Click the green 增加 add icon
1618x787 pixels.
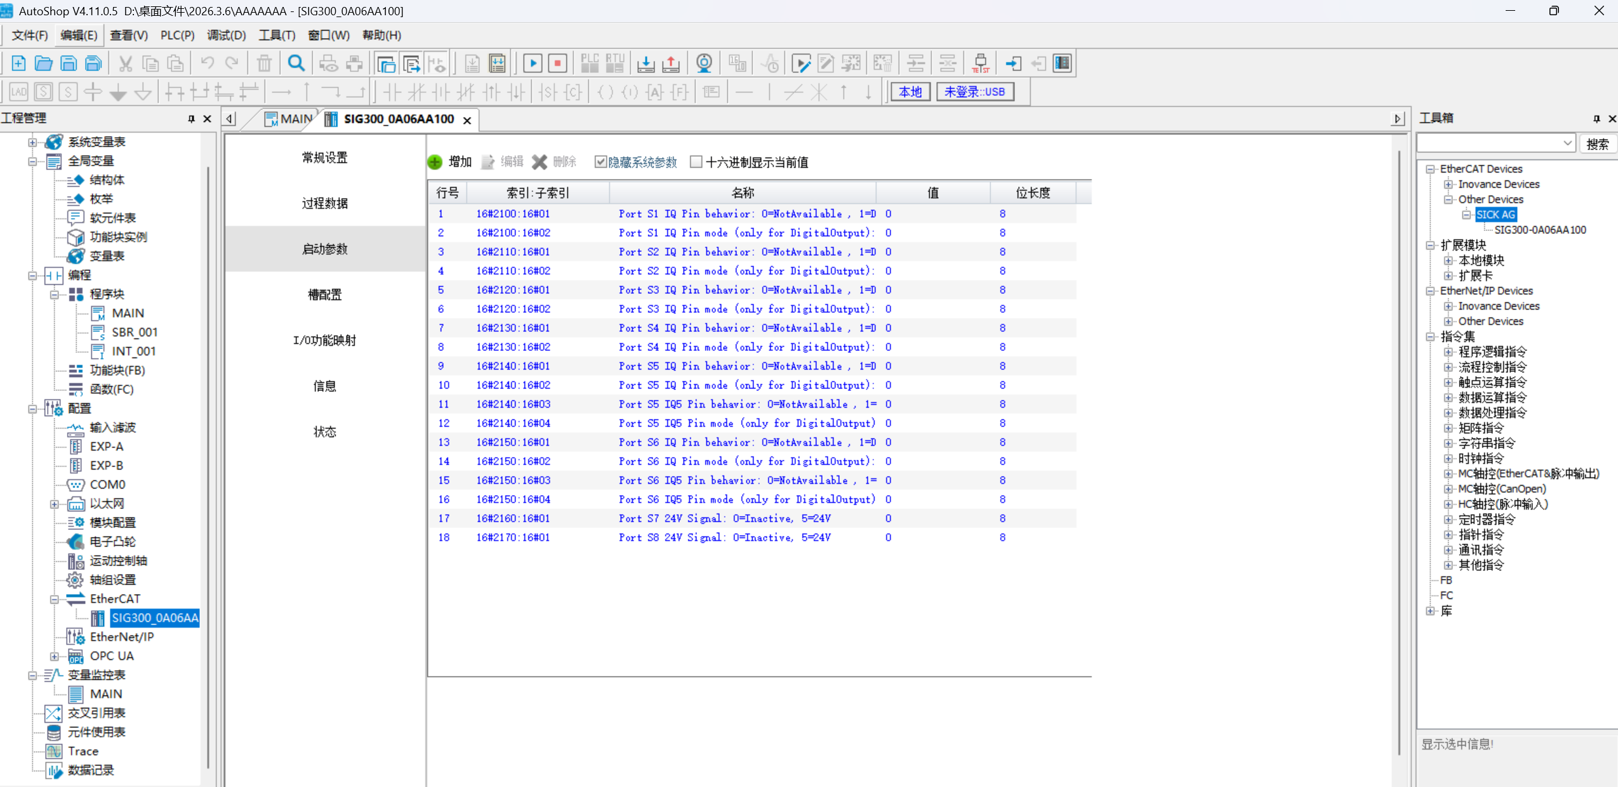coord(435,162)
